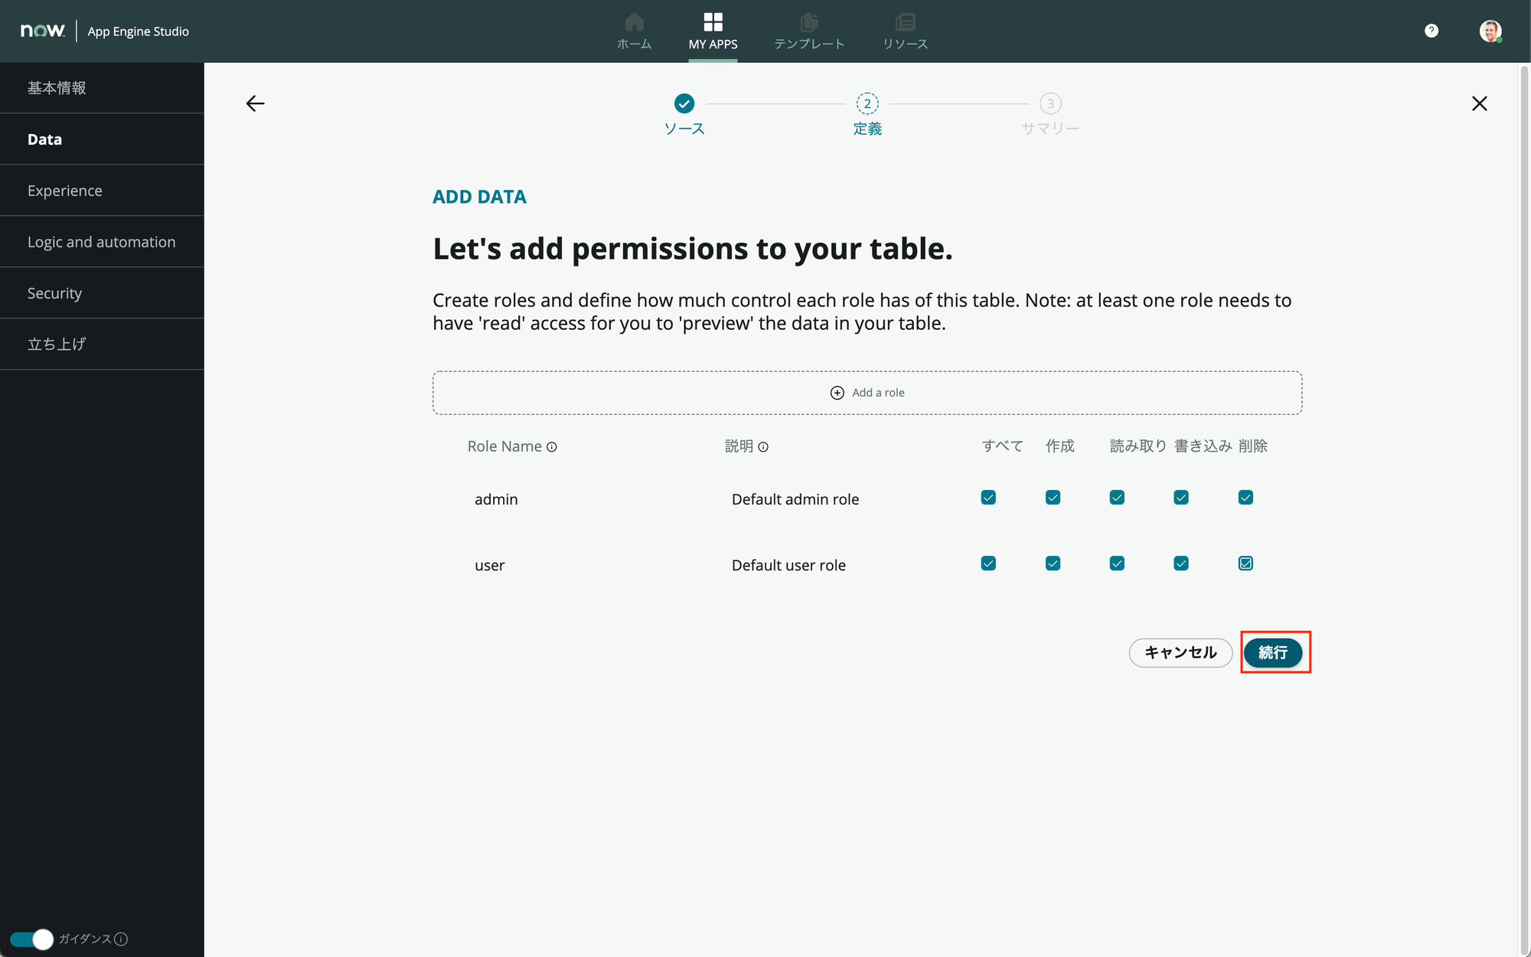Open the user profile avatar
The width and height of the screenshot is (1531, 957).
click(x=1490, y=31)
